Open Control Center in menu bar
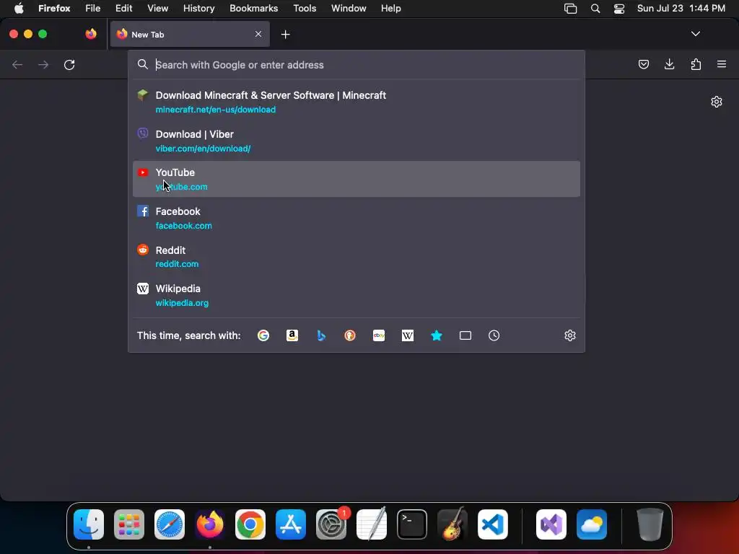 618,9
